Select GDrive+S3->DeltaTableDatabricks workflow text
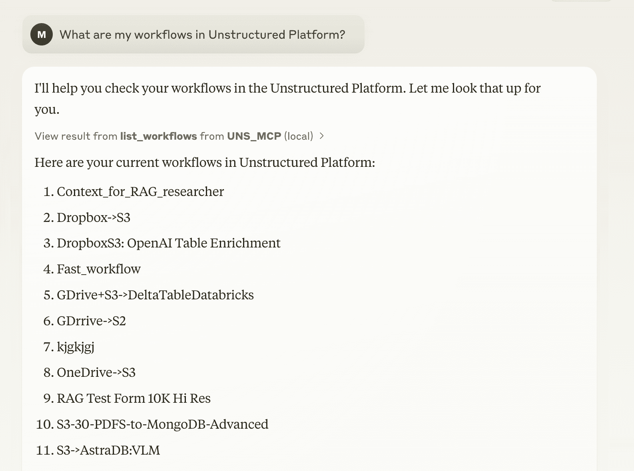The width and height of the screenshot is (634, 471). coord(155,295)
